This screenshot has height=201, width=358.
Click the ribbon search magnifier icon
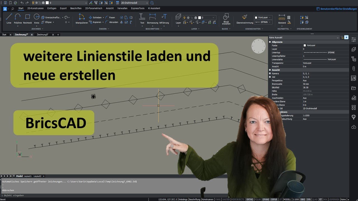tap(13, 8)
